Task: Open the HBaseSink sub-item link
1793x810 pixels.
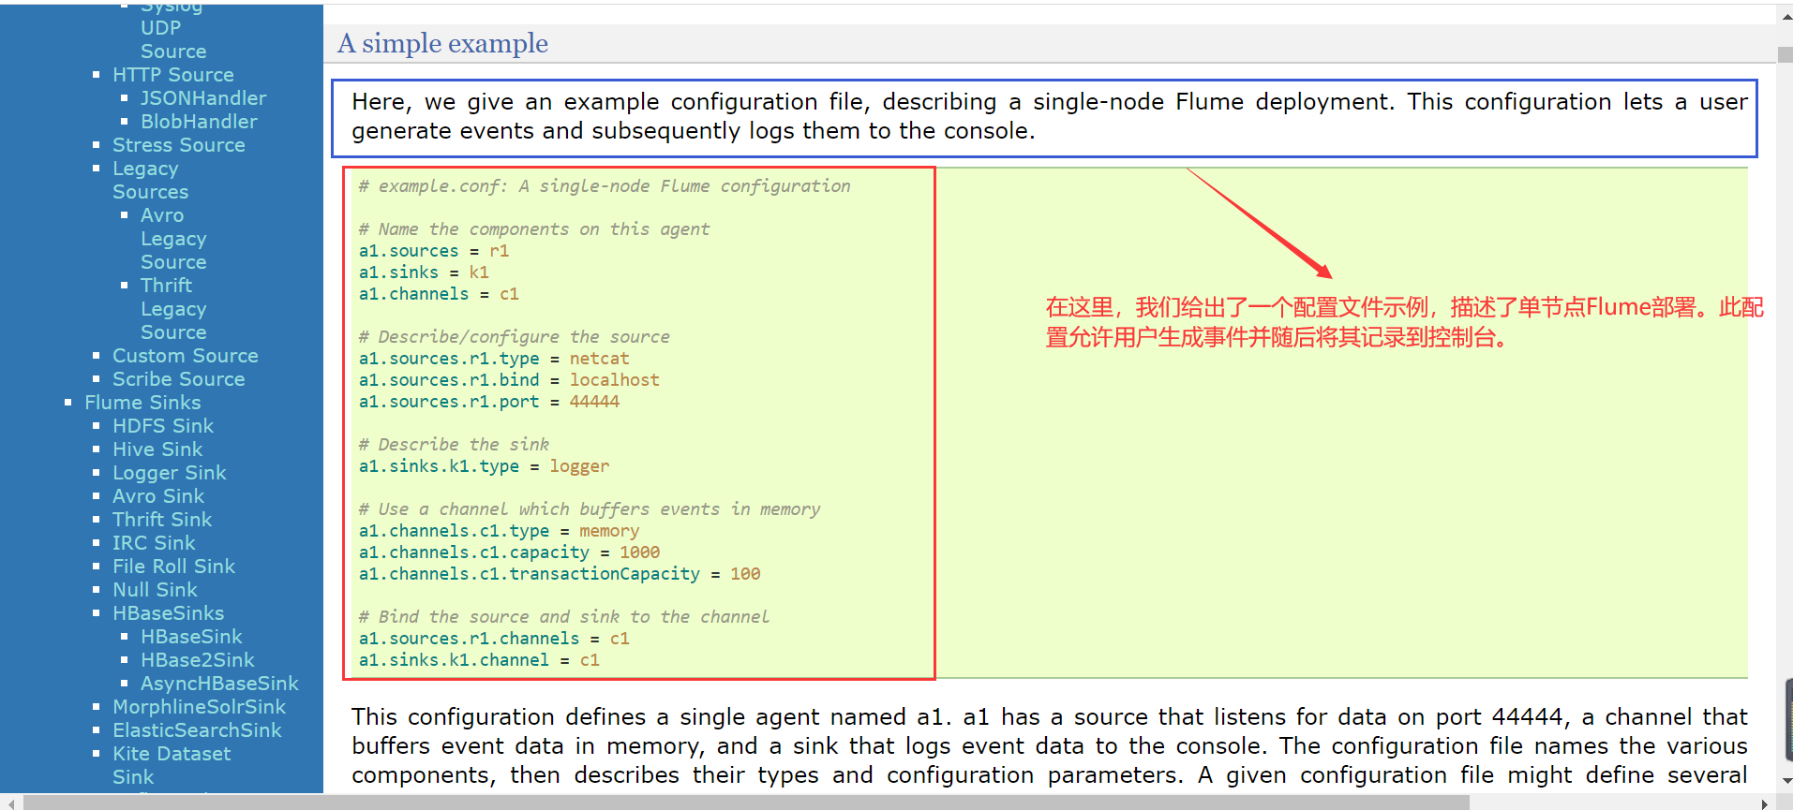Action: click(191, 637)
